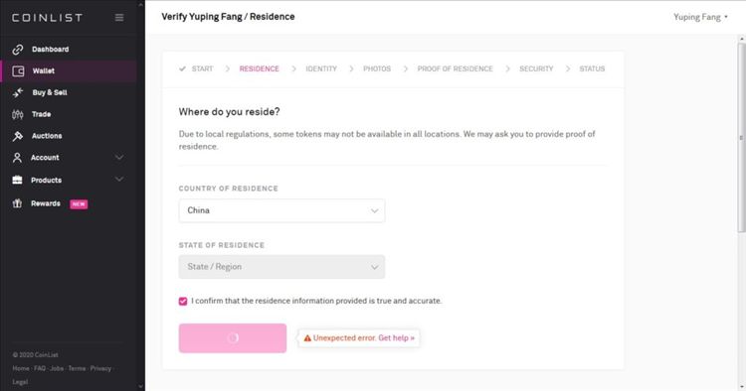Open the Rewards gift icon
The height and width of the screenshot is (391, 746).
17,203
